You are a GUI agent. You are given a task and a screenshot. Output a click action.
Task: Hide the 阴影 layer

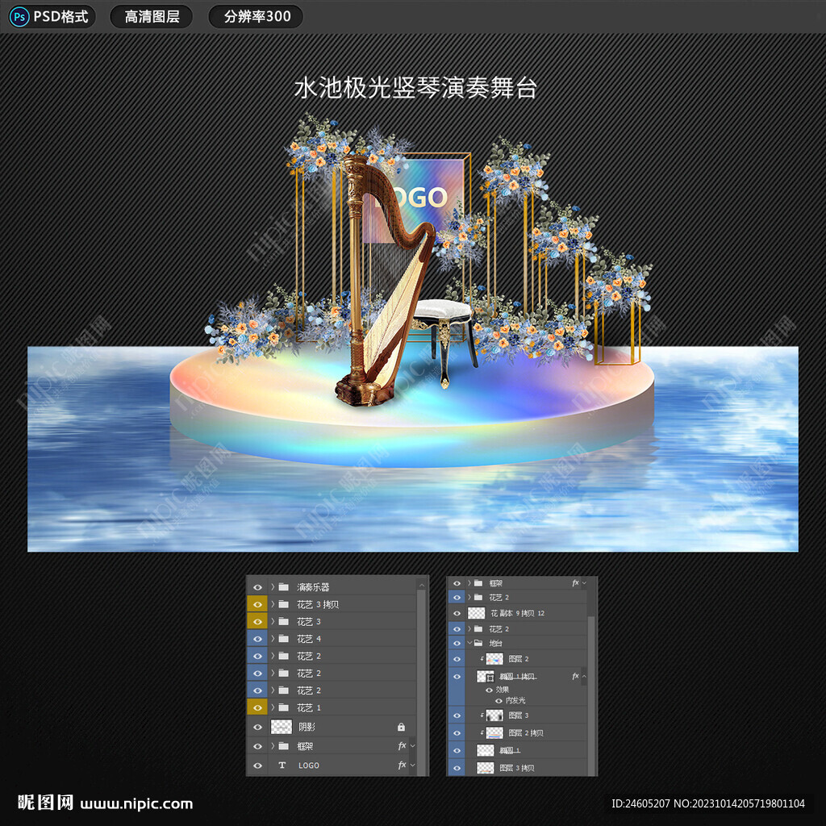[257, 727]
